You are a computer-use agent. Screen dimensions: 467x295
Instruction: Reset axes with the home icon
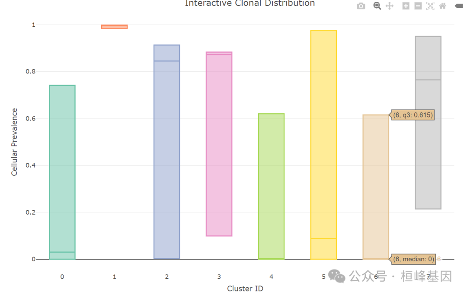(442, 6)
